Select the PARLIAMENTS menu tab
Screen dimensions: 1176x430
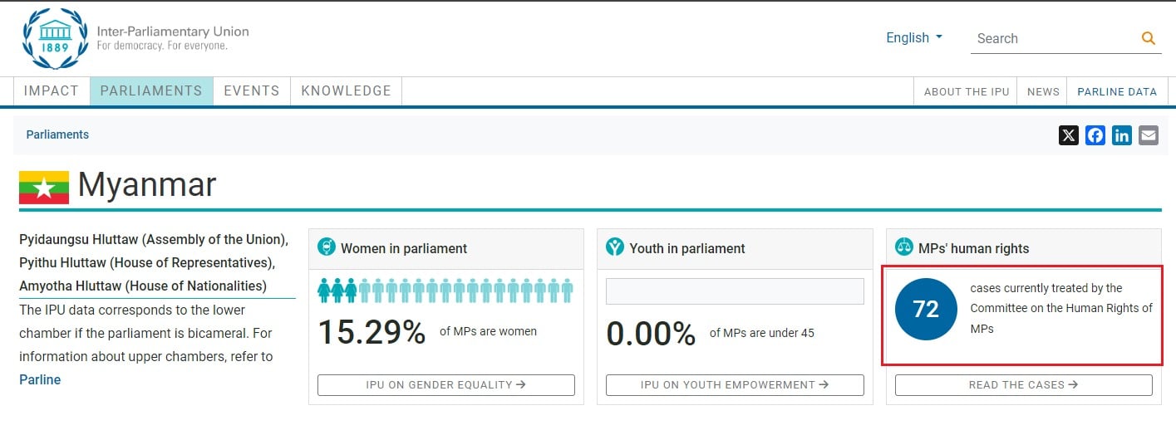(151, 91)
